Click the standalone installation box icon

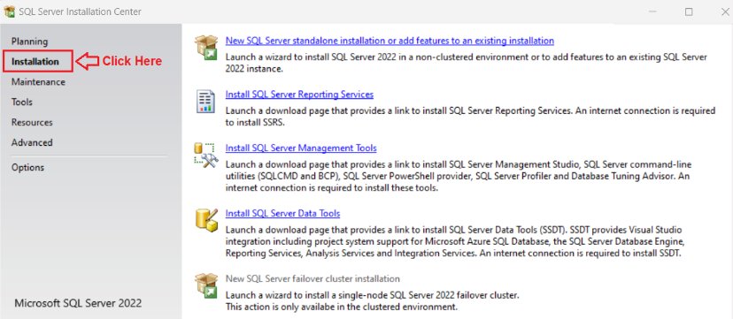click(205, 47)
